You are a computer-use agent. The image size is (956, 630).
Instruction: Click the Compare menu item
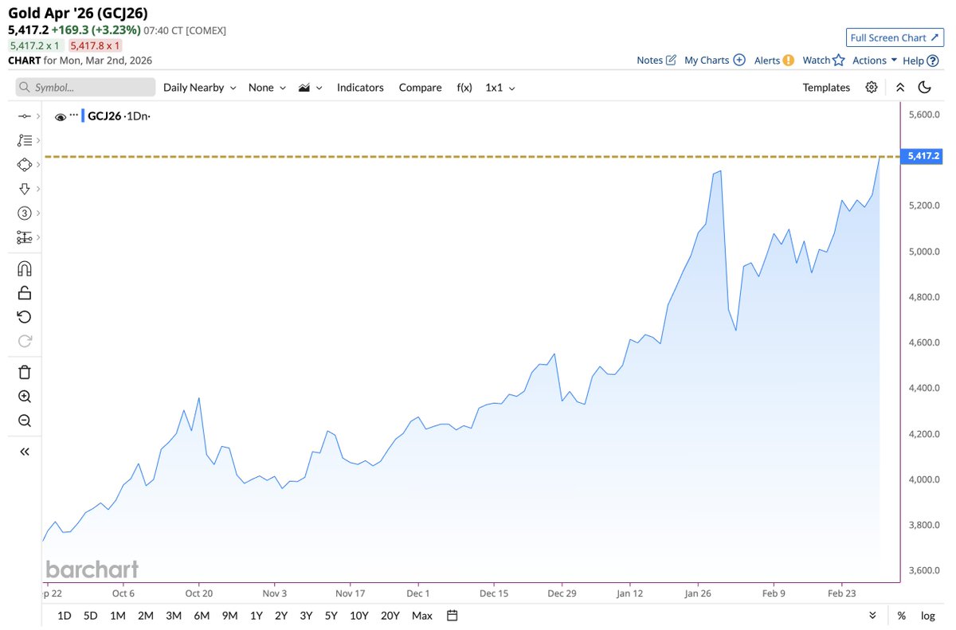coord(420,88)
